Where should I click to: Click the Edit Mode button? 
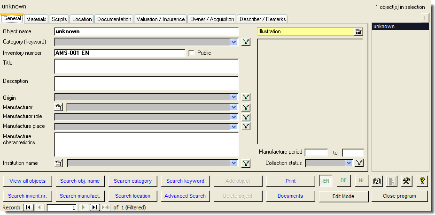click(x=343, y=196)
